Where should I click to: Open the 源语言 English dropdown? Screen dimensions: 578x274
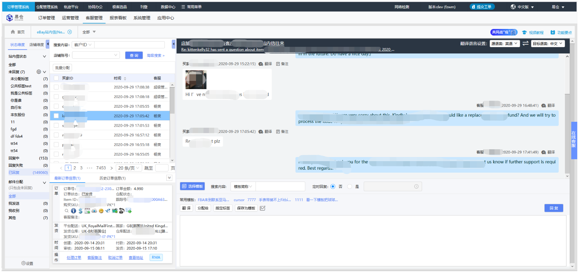[504, 43]
